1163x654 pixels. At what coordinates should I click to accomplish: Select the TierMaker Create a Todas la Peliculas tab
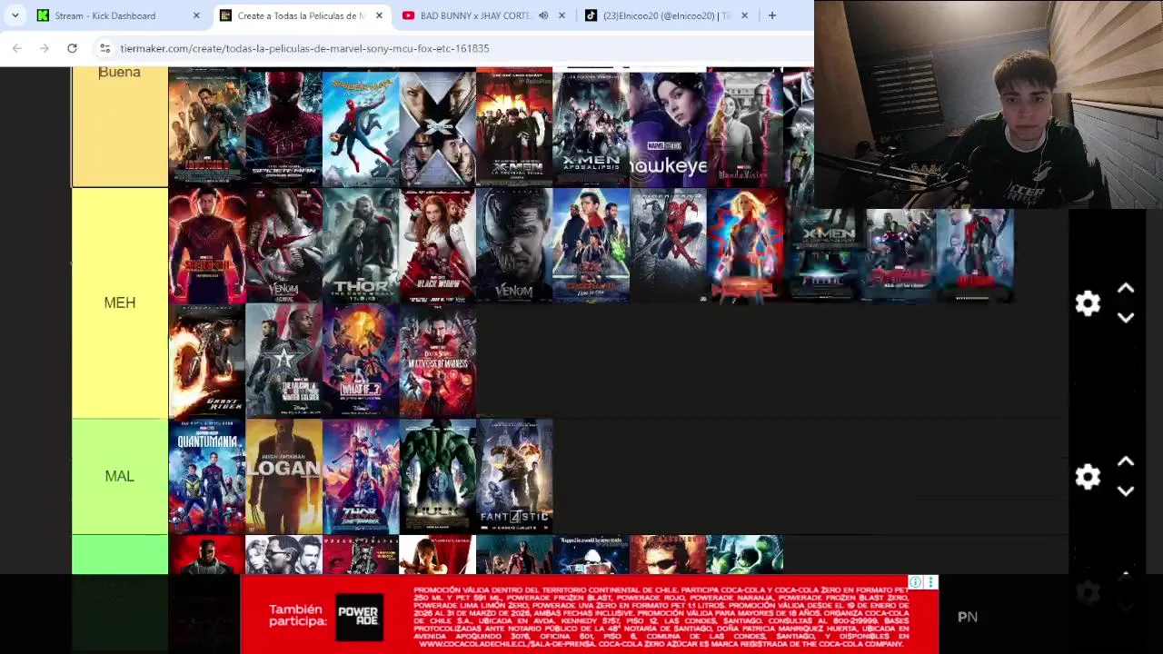point(303,15)
